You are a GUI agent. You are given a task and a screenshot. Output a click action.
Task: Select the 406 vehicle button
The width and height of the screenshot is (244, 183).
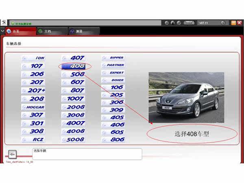[x=113, y=125]
